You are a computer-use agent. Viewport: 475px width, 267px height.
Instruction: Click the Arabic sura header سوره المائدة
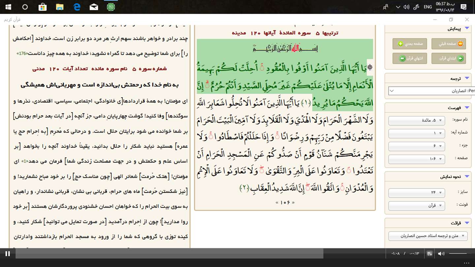(285, 33)
